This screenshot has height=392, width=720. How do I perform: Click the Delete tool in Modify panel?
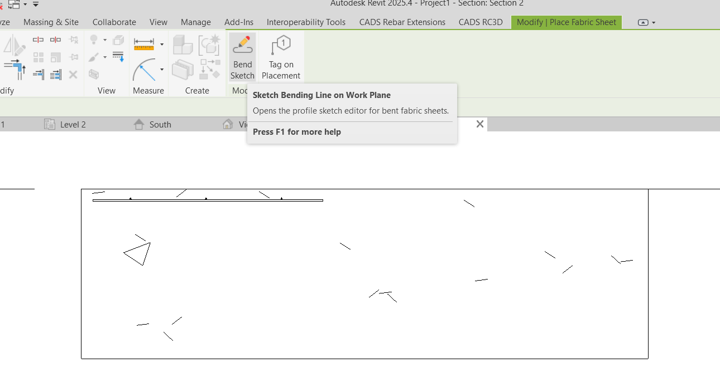point(73,73)
